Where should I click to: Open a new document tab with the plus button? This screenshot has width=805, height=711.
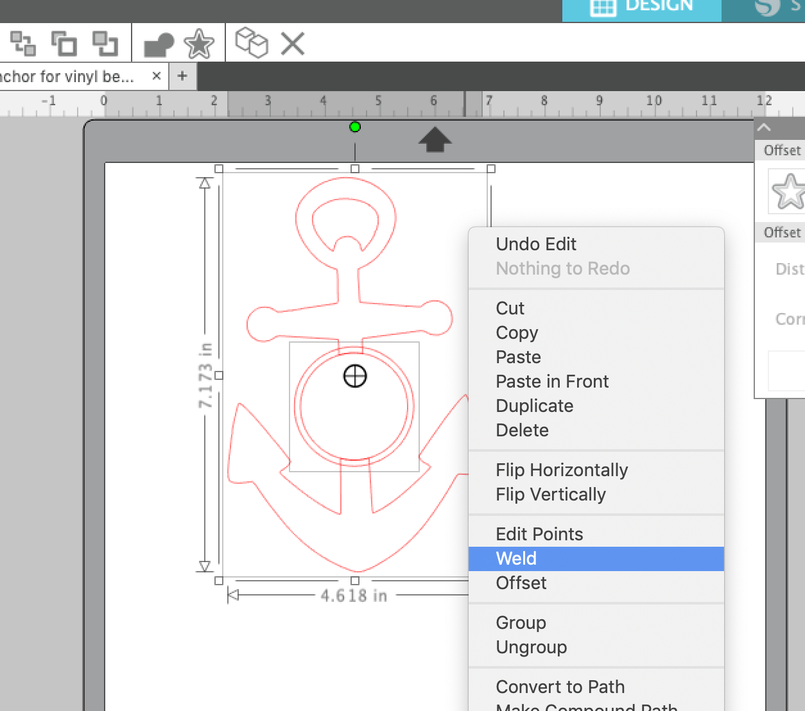point(182,76)
